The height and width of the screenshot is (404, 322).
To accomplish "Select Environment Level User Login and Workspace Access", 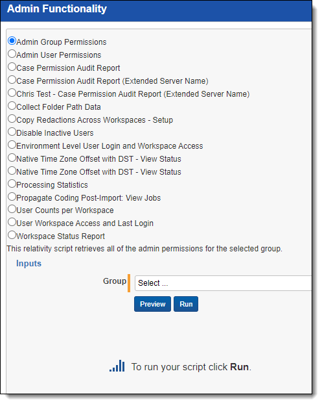I will click(12, 145).
